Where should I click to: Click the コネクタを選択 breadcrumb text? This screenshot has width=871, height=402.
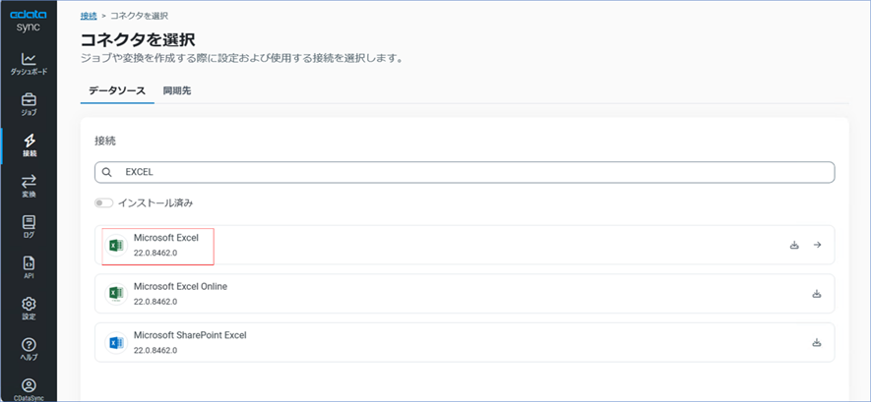pos(140,16)
